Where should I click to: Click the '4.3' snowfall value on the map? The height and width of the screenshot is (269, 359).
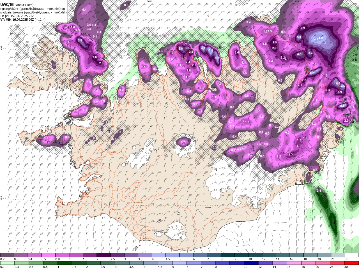pos(299,37)
